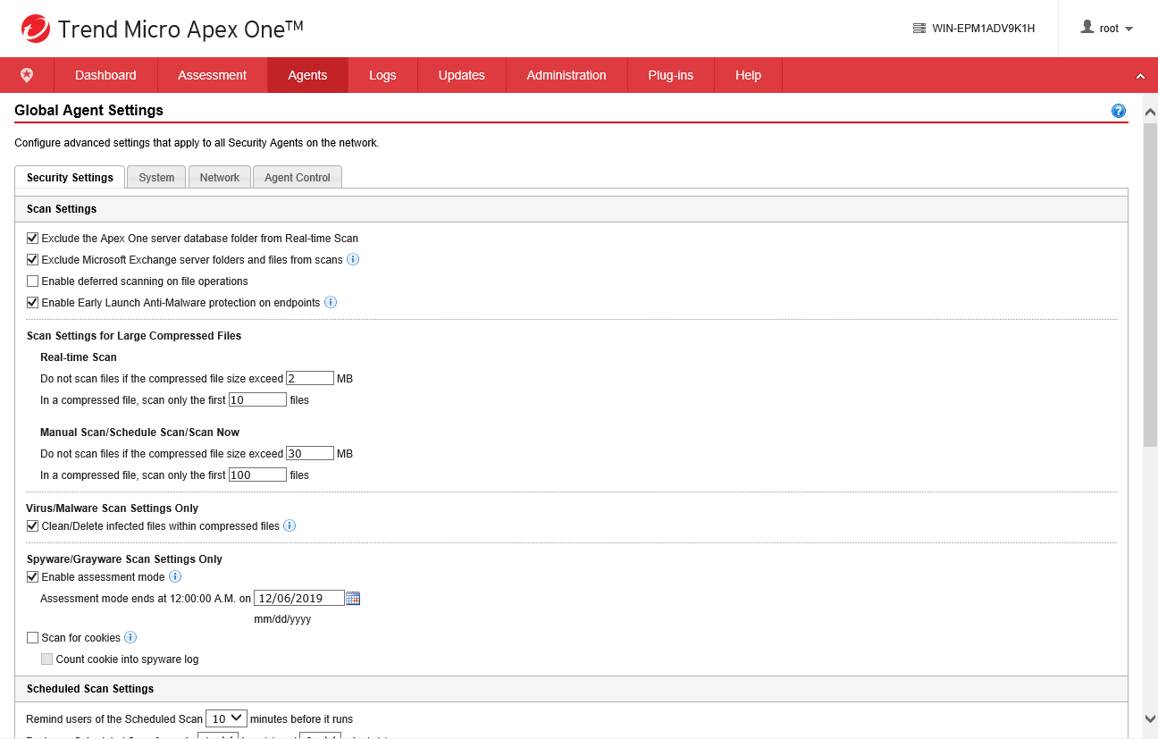Click the WIN-EPM1ADV9K1H server name
Image resolution: width=1158 pixels, height=739 pixels.
pos(983,29)
